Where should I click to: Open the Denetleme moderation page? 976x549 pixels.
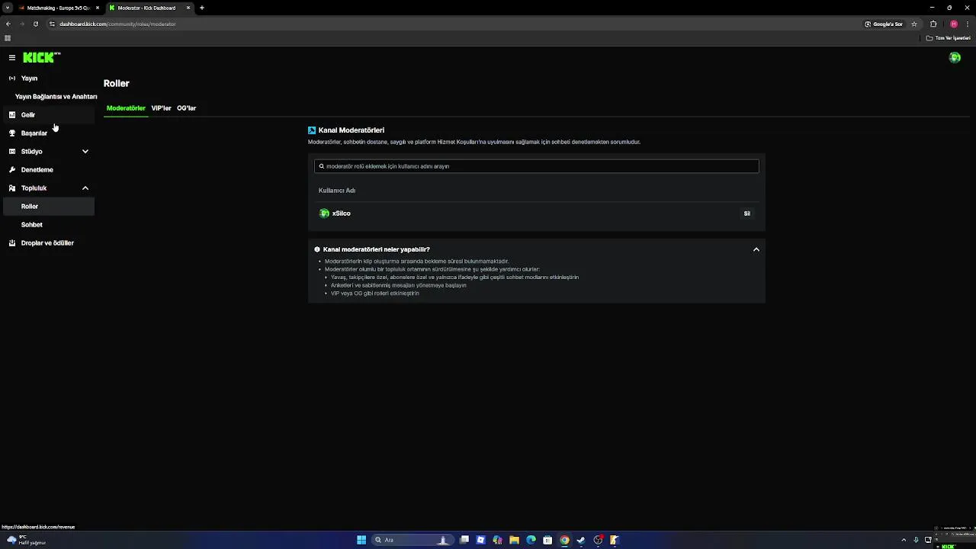click(50, 169)
